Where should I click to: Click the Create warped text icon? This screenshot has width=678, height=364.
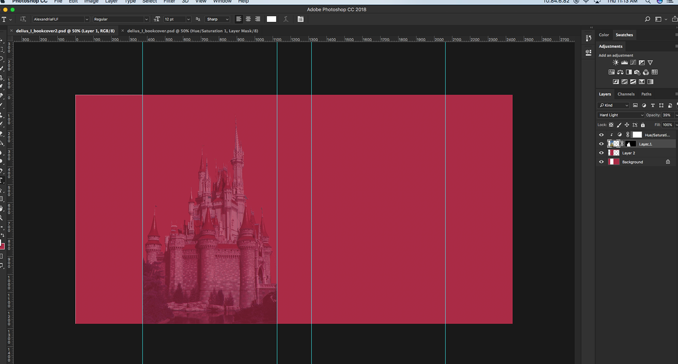tap(286, 19)
